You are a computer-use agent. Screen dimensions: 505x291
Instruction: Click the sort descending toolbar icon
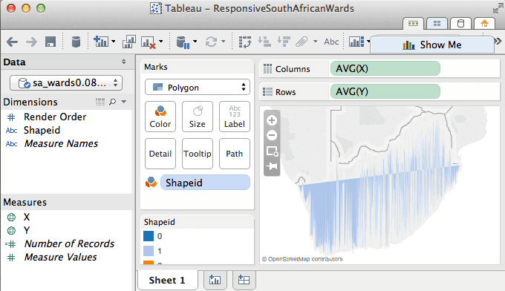284,42
